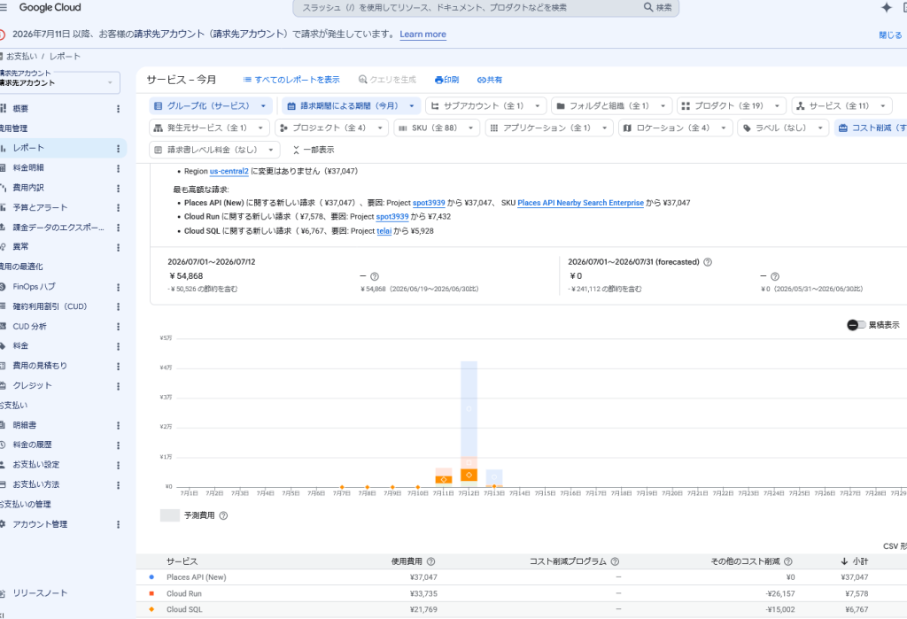Open kebab menu next to 費用内訳

[x=118, y=189]
